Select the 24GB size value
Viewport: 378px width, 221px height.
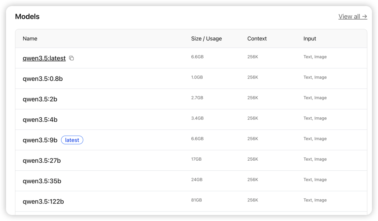pyautogui.click(x=197, y=179)
